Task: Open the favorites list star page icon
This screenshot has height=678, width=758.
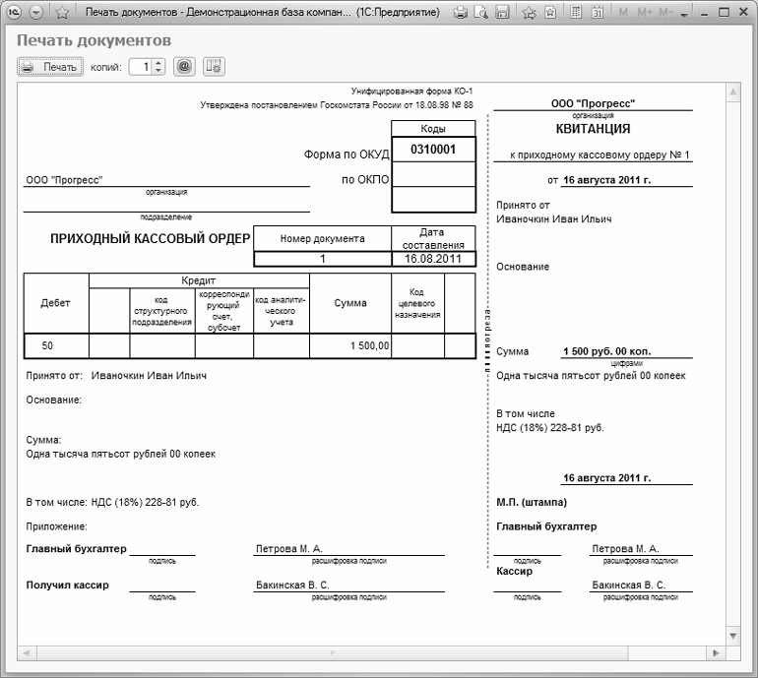Action: point(548,14)
